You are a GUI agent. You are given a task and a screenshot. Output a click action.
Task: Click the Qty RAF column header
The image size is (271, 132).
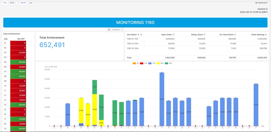click(21, 39)
